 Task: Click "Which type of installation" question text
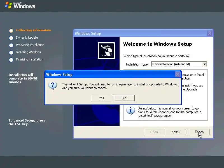pos(157,56)
